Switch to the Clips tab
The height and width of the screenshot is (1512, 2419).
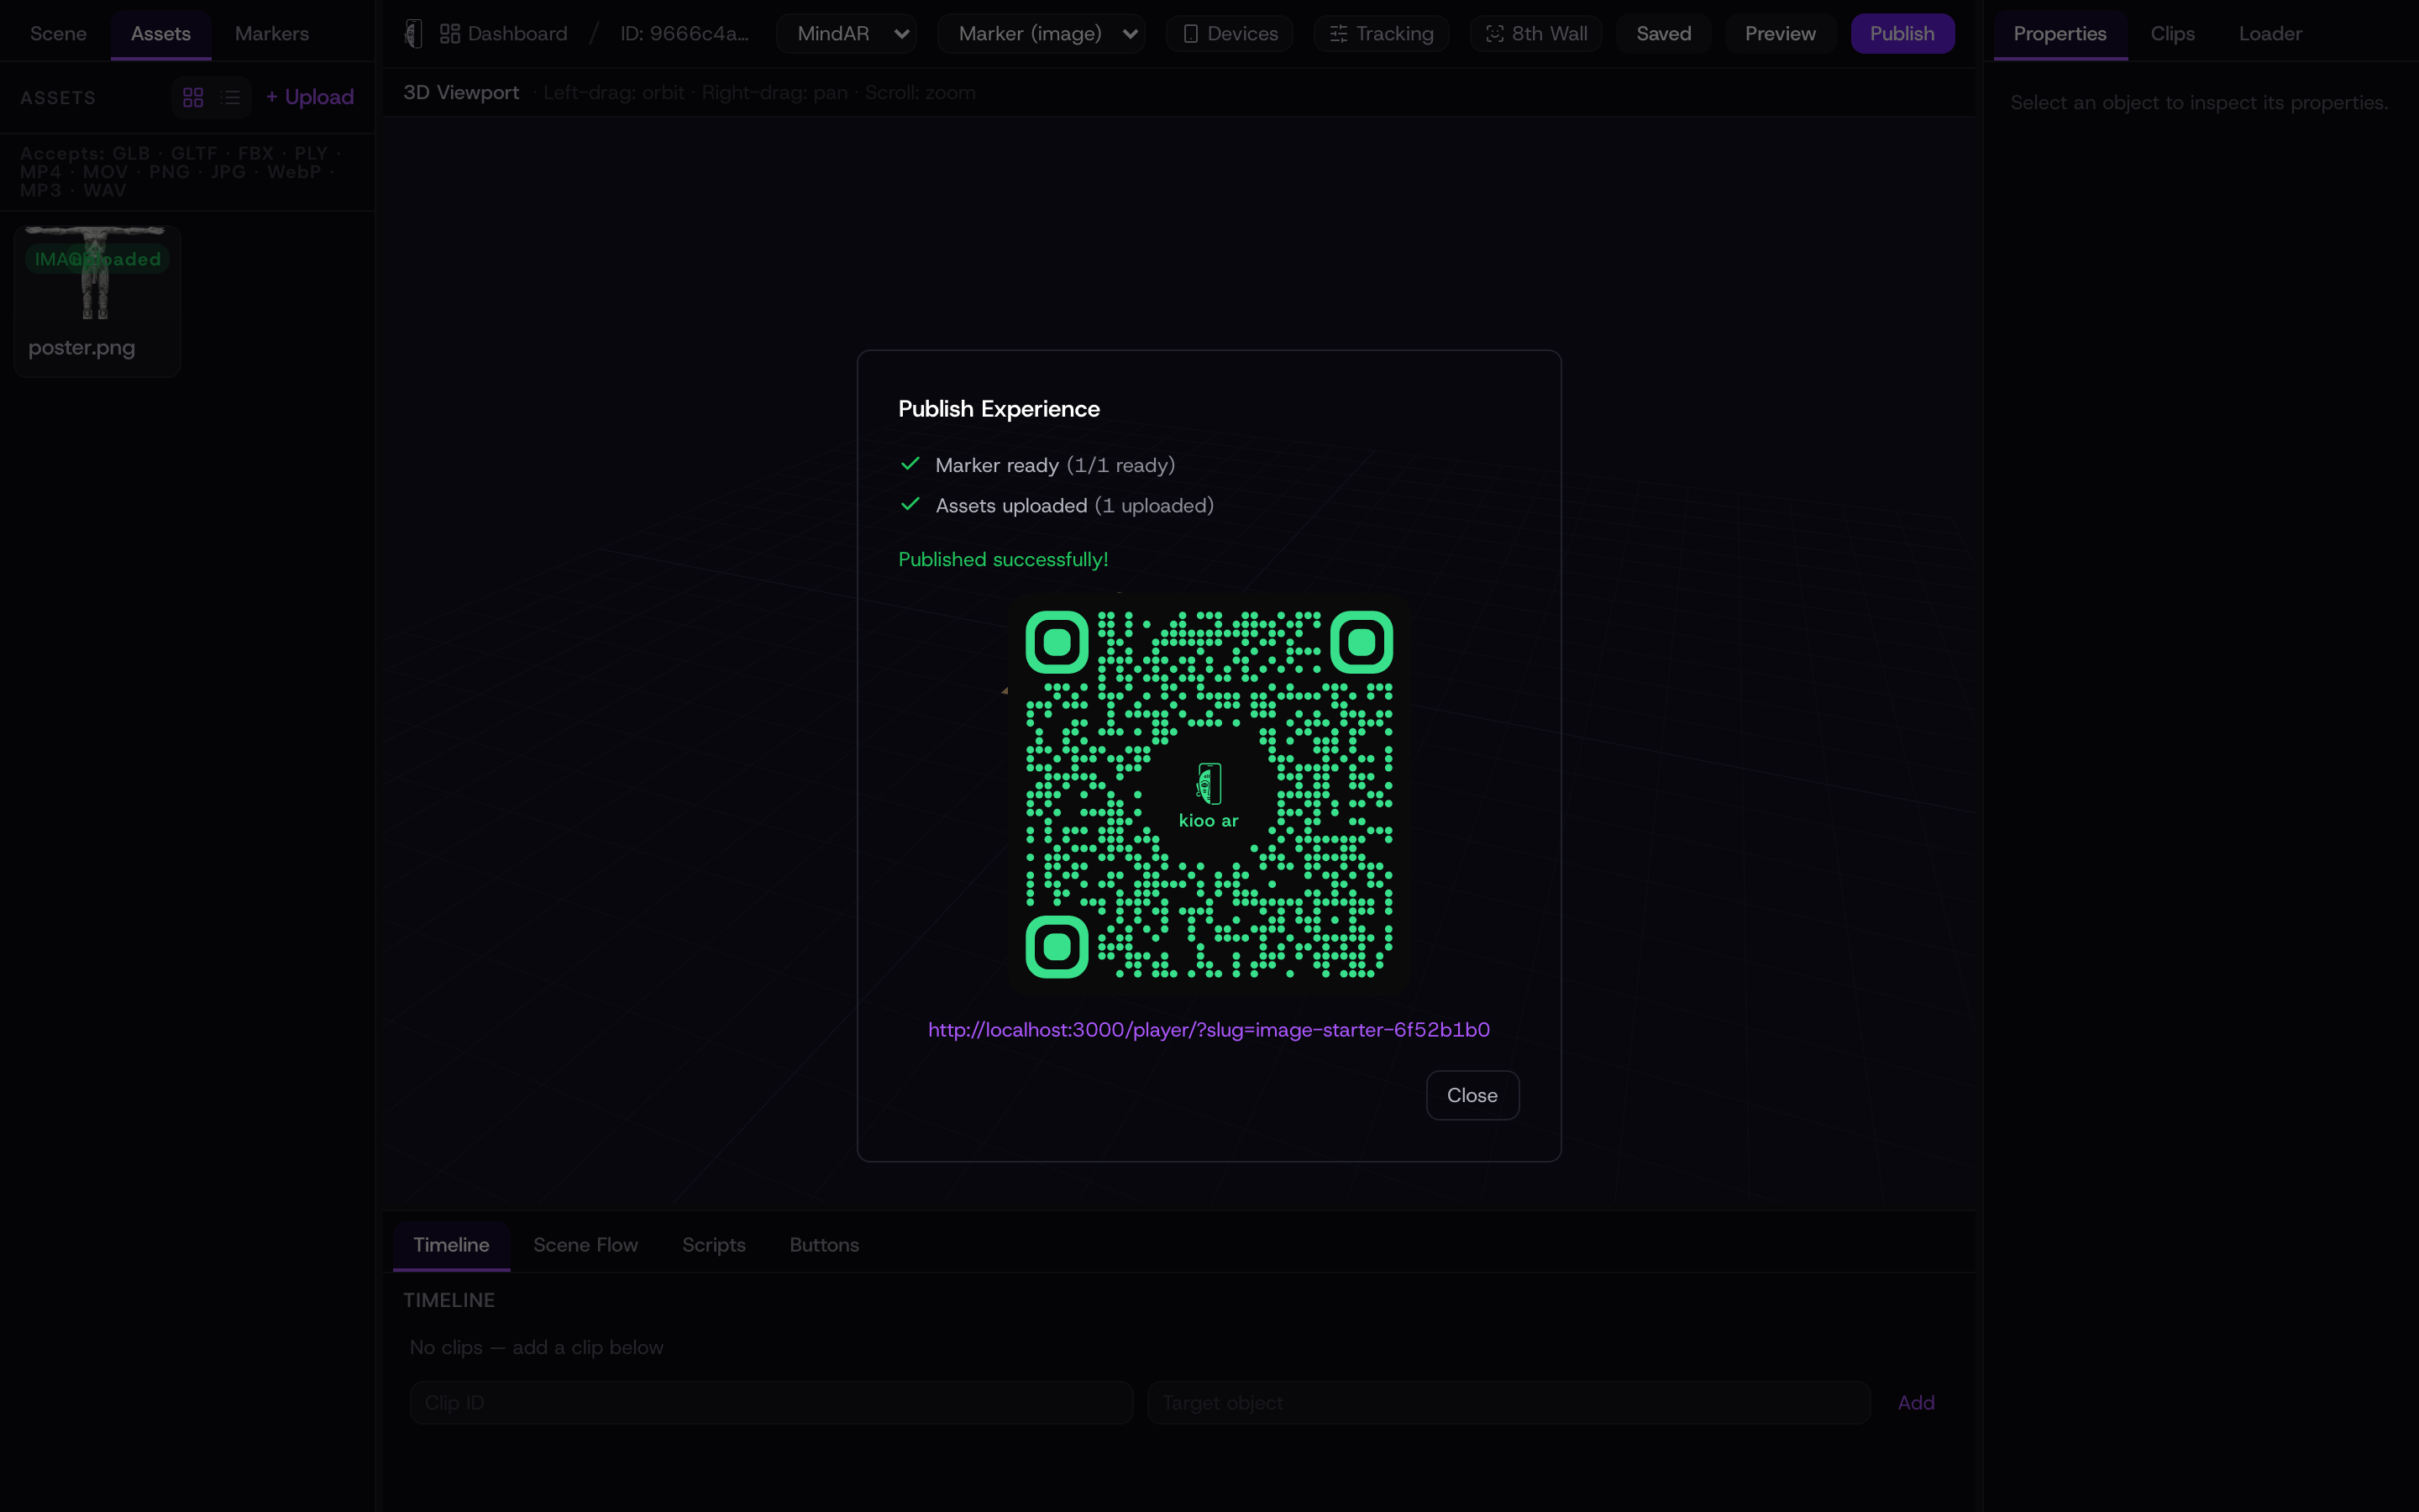pyautogui.click(x=2173, y=34)
